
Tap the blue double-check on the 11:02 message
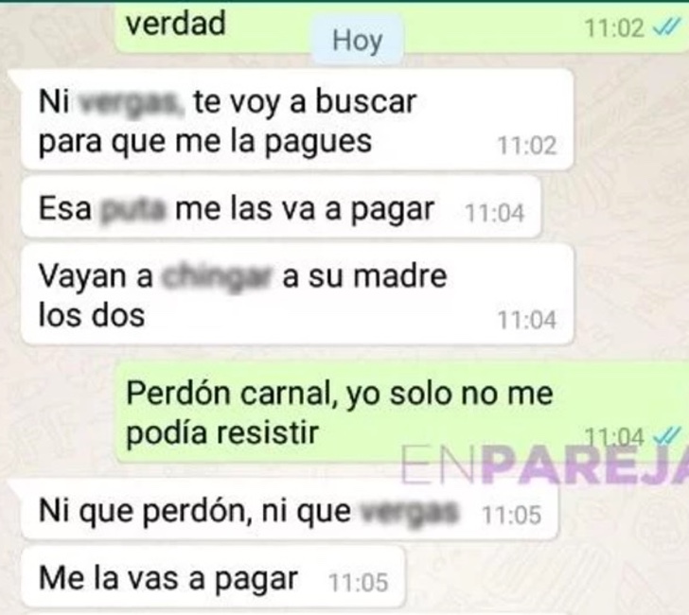(x=666, y=28)
